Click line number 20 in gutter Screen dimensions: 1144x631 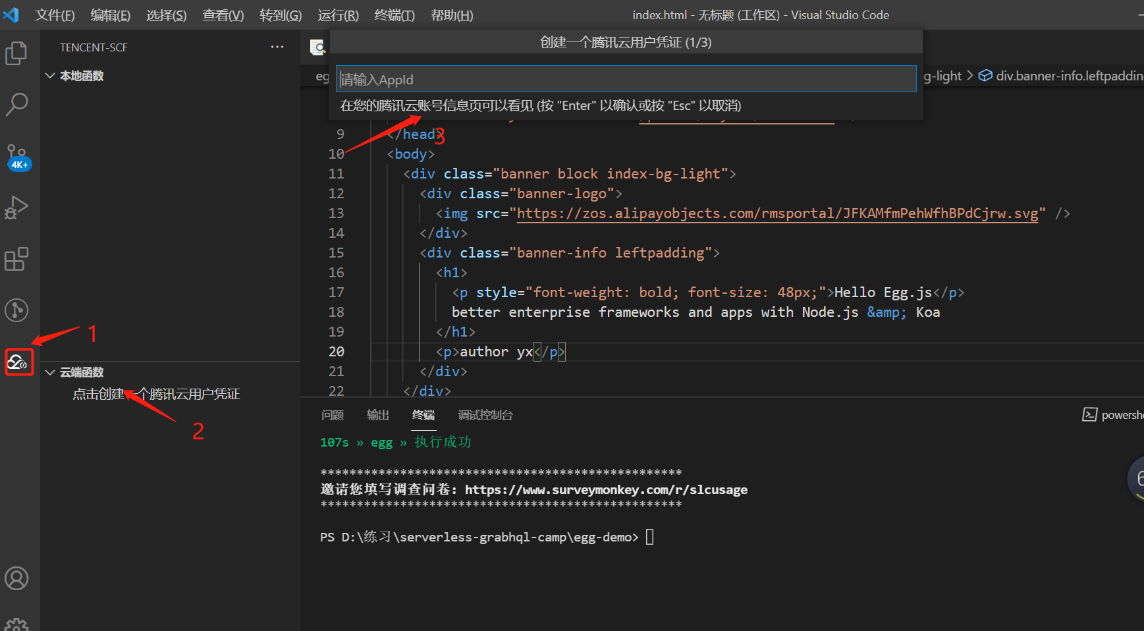337,352
